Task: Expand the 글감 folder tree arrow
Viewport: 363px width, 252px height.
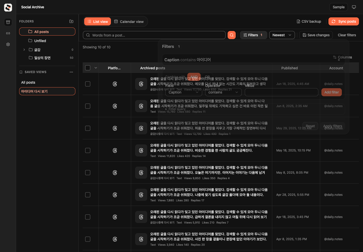Action: click(x=24, y=50)
